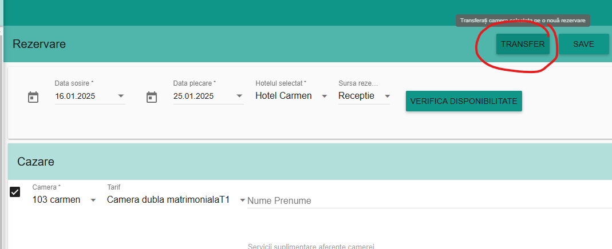Click VERIFICA DISPONIBILITATE button
The width and height of the screenshot is (612, 249).
coord(464,101)
